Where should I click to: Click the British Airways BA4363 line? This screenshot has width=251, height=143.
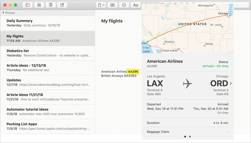point(119,76)
